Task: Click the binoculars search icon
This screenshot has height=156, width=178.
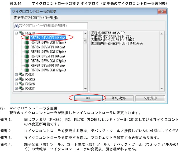Action: point(16,26)
